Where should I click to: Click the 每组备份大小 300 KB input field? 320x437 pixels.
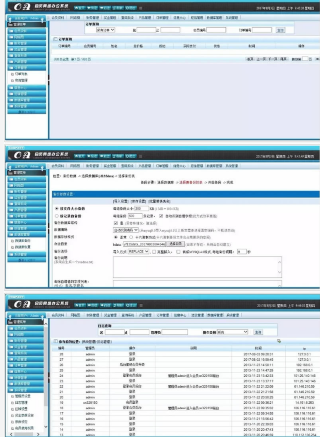pos(142,209)
